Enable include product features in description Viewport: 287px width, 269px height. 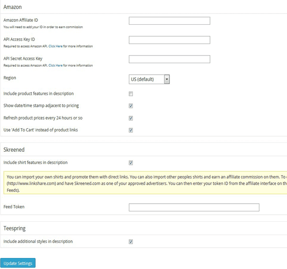131,94
